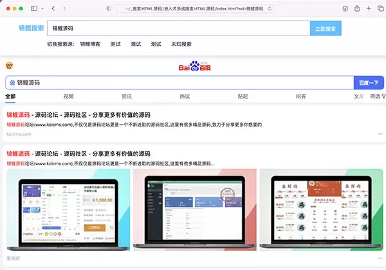Open first 锦鲤源码 - 源码论坛 result title
This screenshot has width=386, height=270.
pos(78,115)
